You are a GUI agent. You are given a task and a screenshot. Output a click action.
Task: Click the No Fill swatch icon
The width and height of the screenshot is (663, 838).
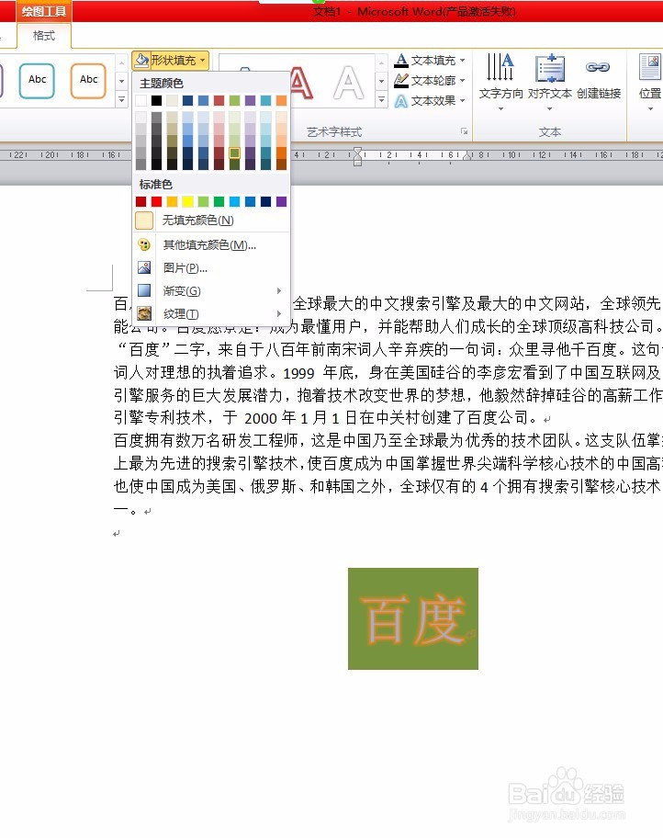[144, 221]
